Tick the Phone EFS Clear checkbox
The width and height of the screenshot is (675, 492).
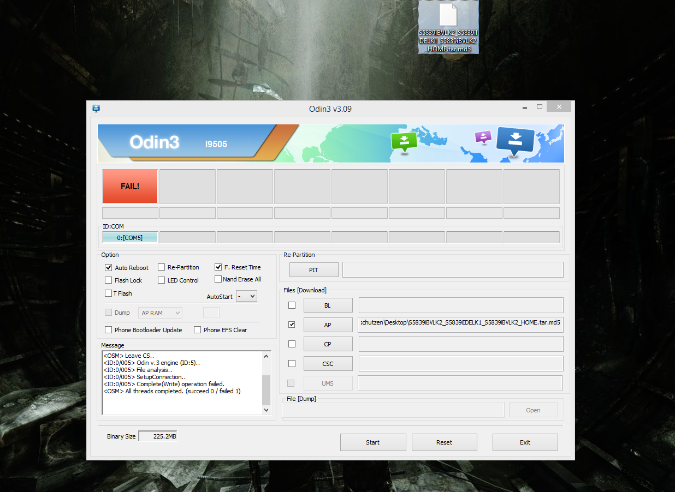coord(197,330)
